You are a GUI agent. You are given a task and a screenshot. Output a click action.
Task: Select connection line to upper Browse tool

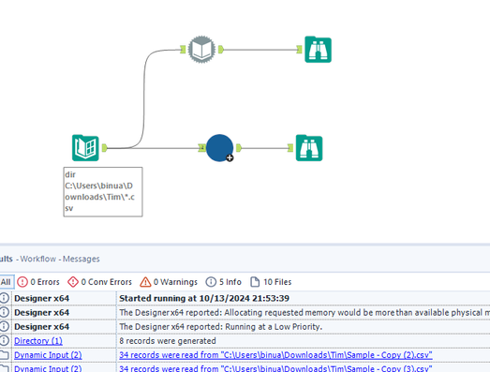point(260,50)
